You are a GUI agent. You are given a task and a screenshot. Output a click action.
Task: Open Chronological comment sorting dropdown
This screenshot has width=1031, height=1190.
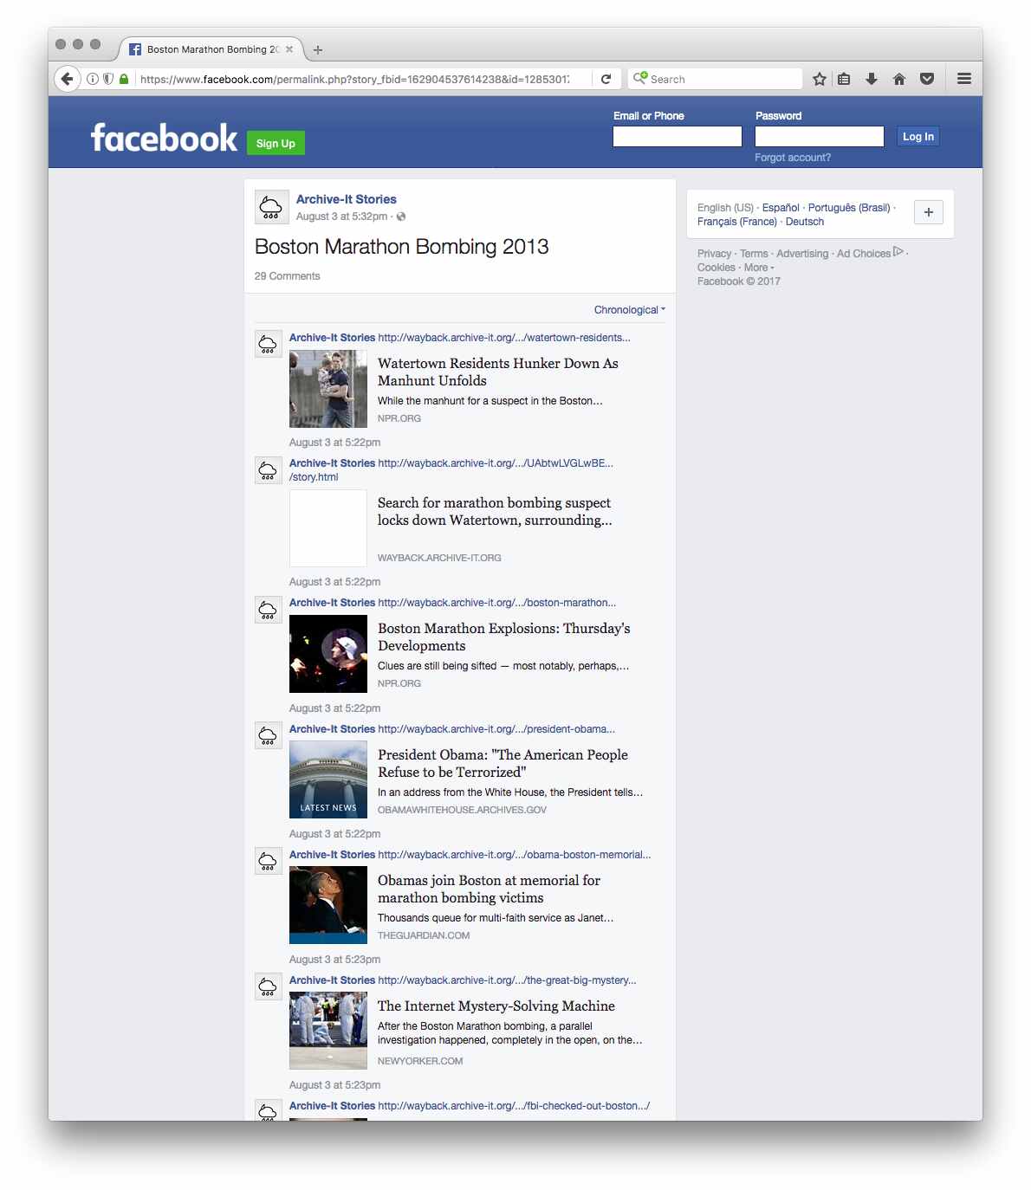630,310
